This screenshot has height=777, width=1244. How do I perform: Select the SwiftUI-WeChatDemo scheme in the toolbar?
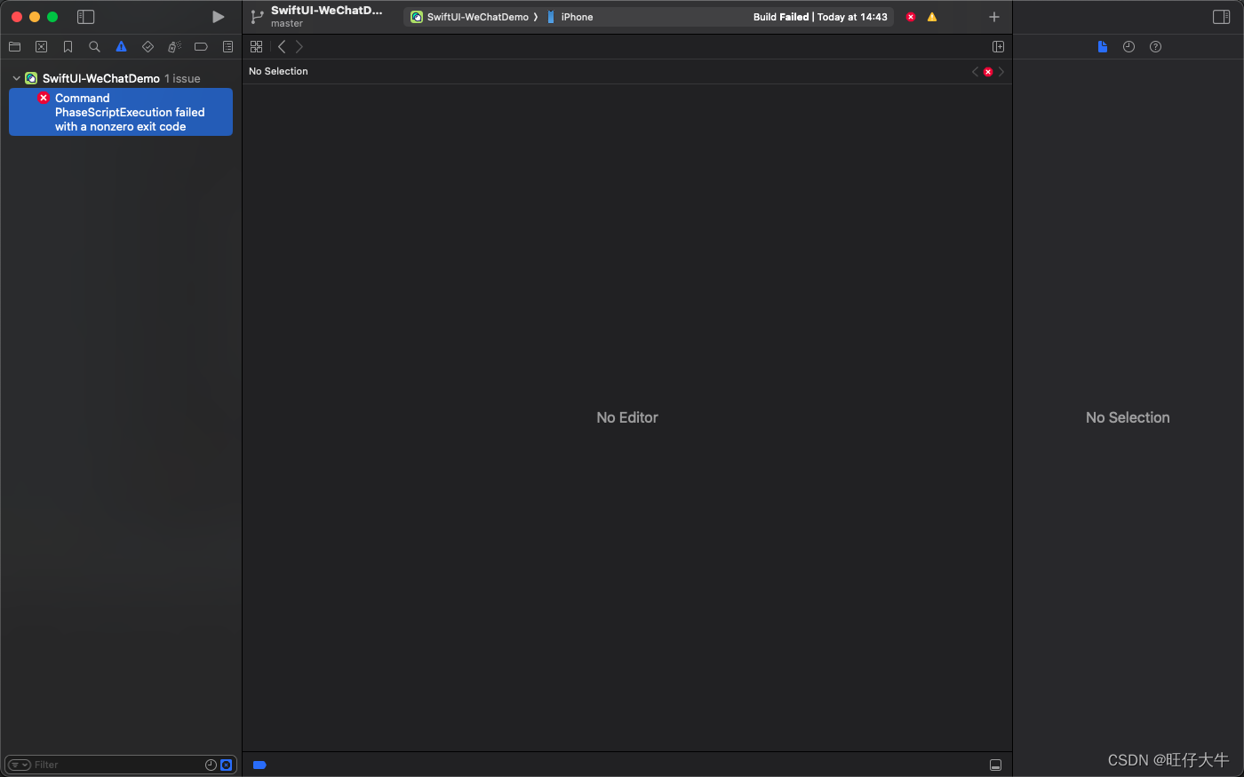tap(474, 16)
